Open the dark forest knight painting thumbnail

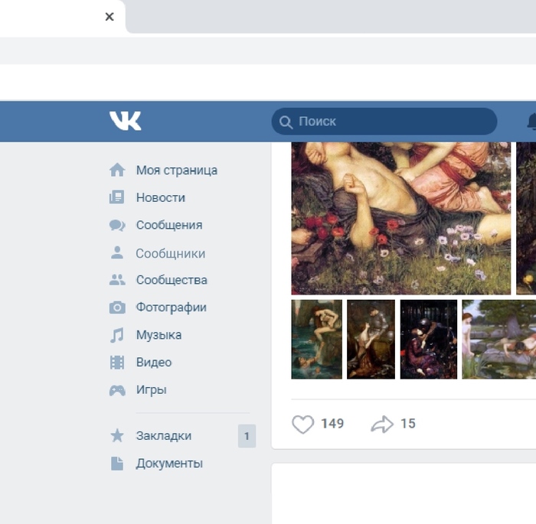click(429, 340)
